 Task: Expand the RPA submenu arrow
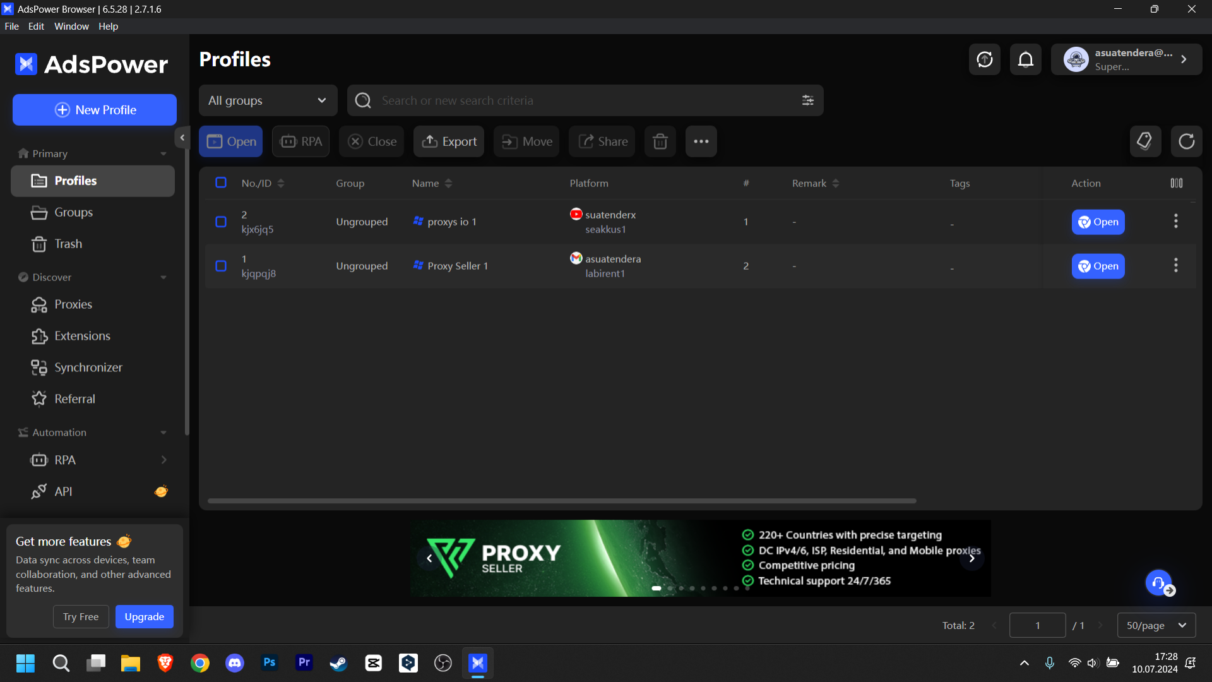tap(163, 460)
